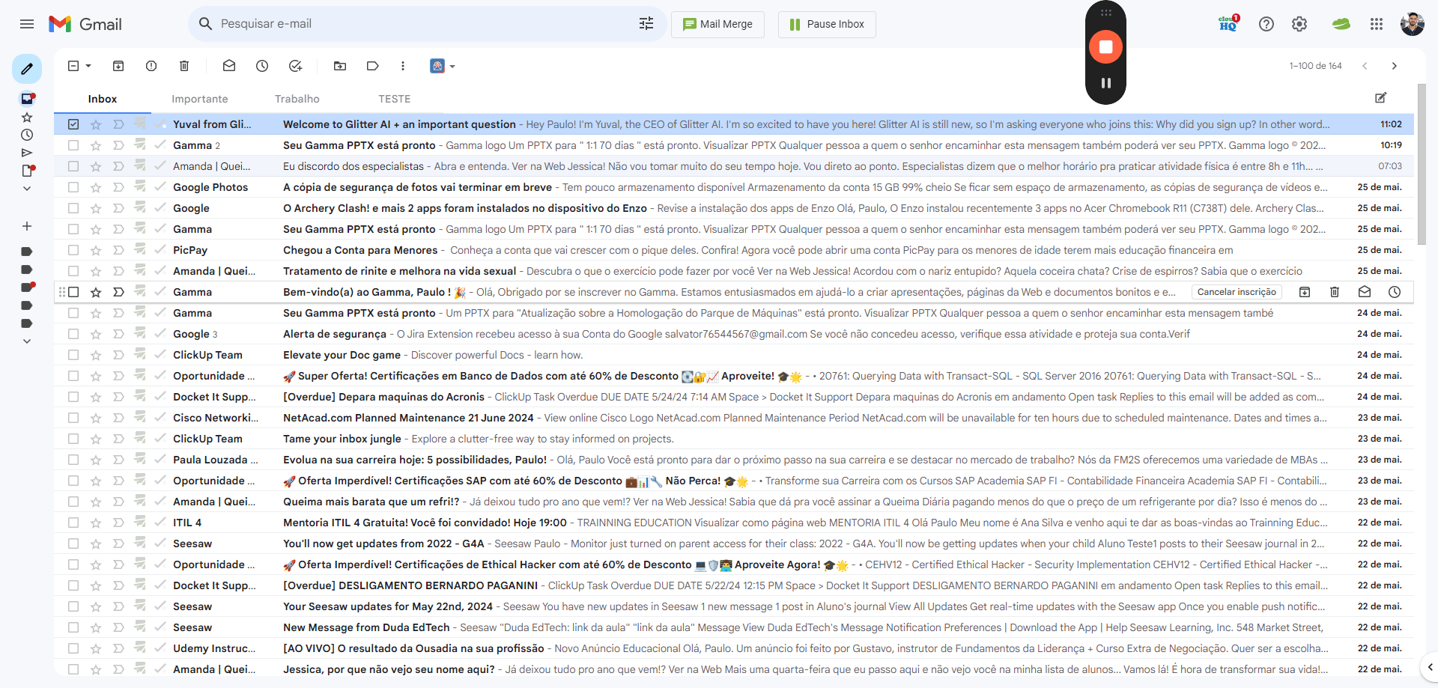Open Settings gear icon
The width and height of the screenshot is (1438, 688).
(x=1299, y=24)
